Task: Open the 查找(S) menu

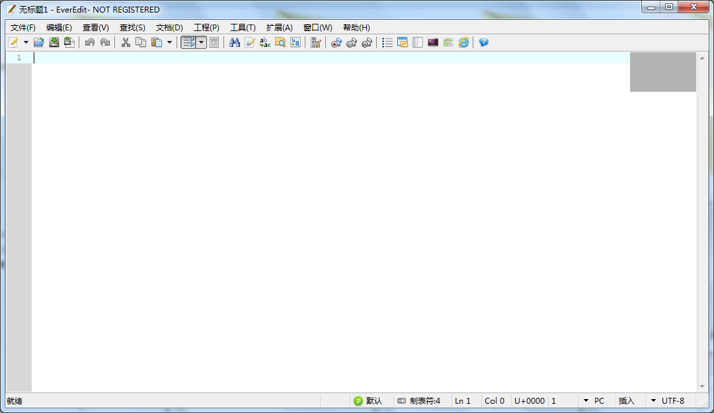Action: [132, 27]
